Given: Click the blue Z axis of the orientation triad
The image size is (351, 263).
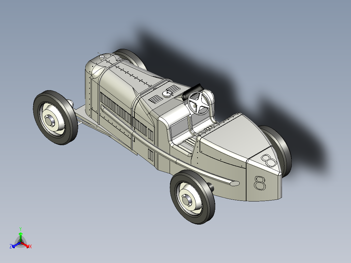Looking at the screenshot, I should tap(15, 245).
